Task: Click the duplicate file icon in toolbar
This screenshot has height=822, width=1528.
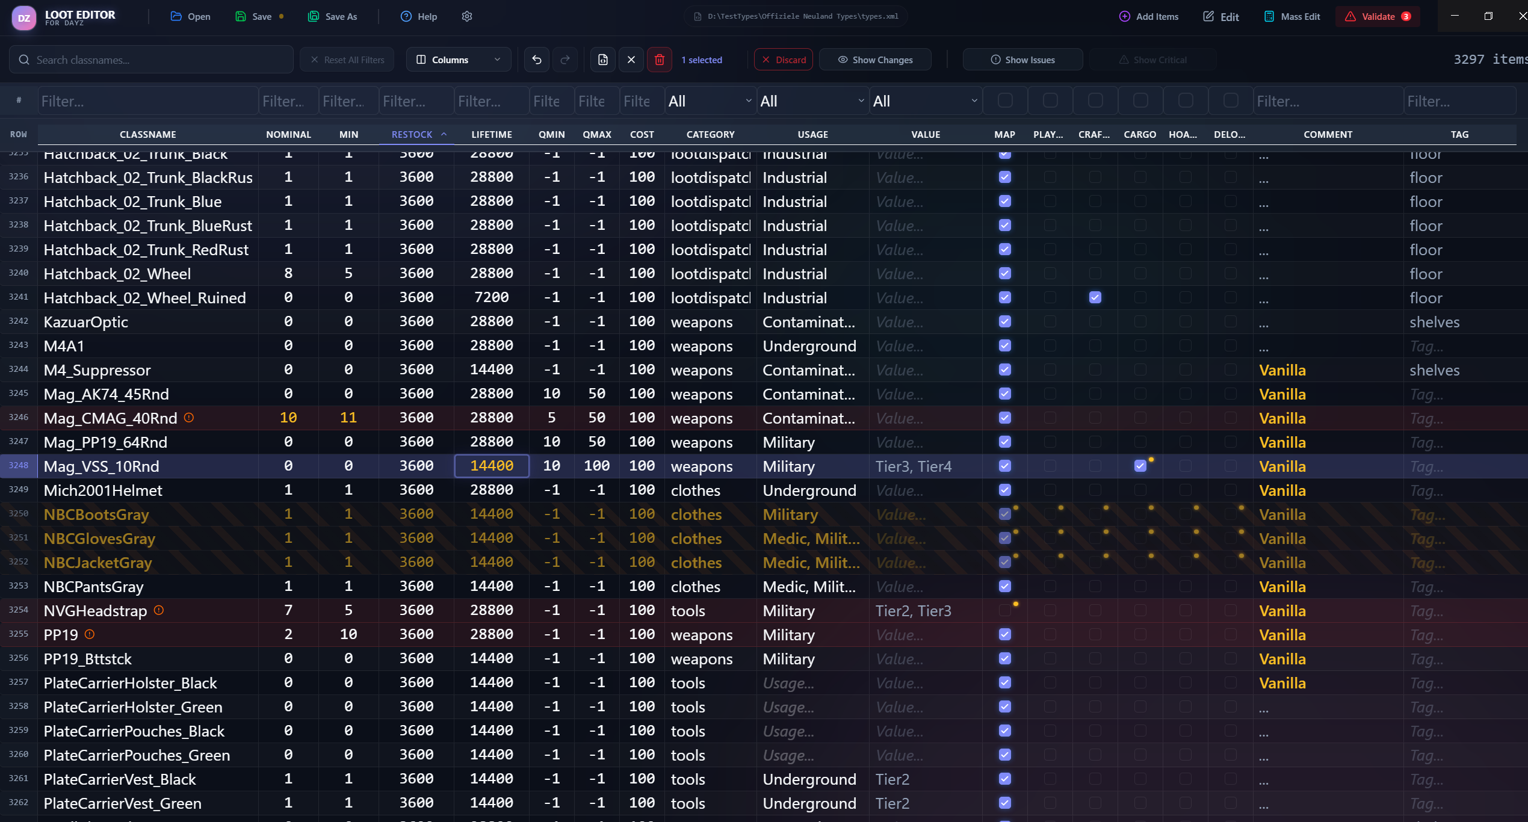Action: click(602, 60)
